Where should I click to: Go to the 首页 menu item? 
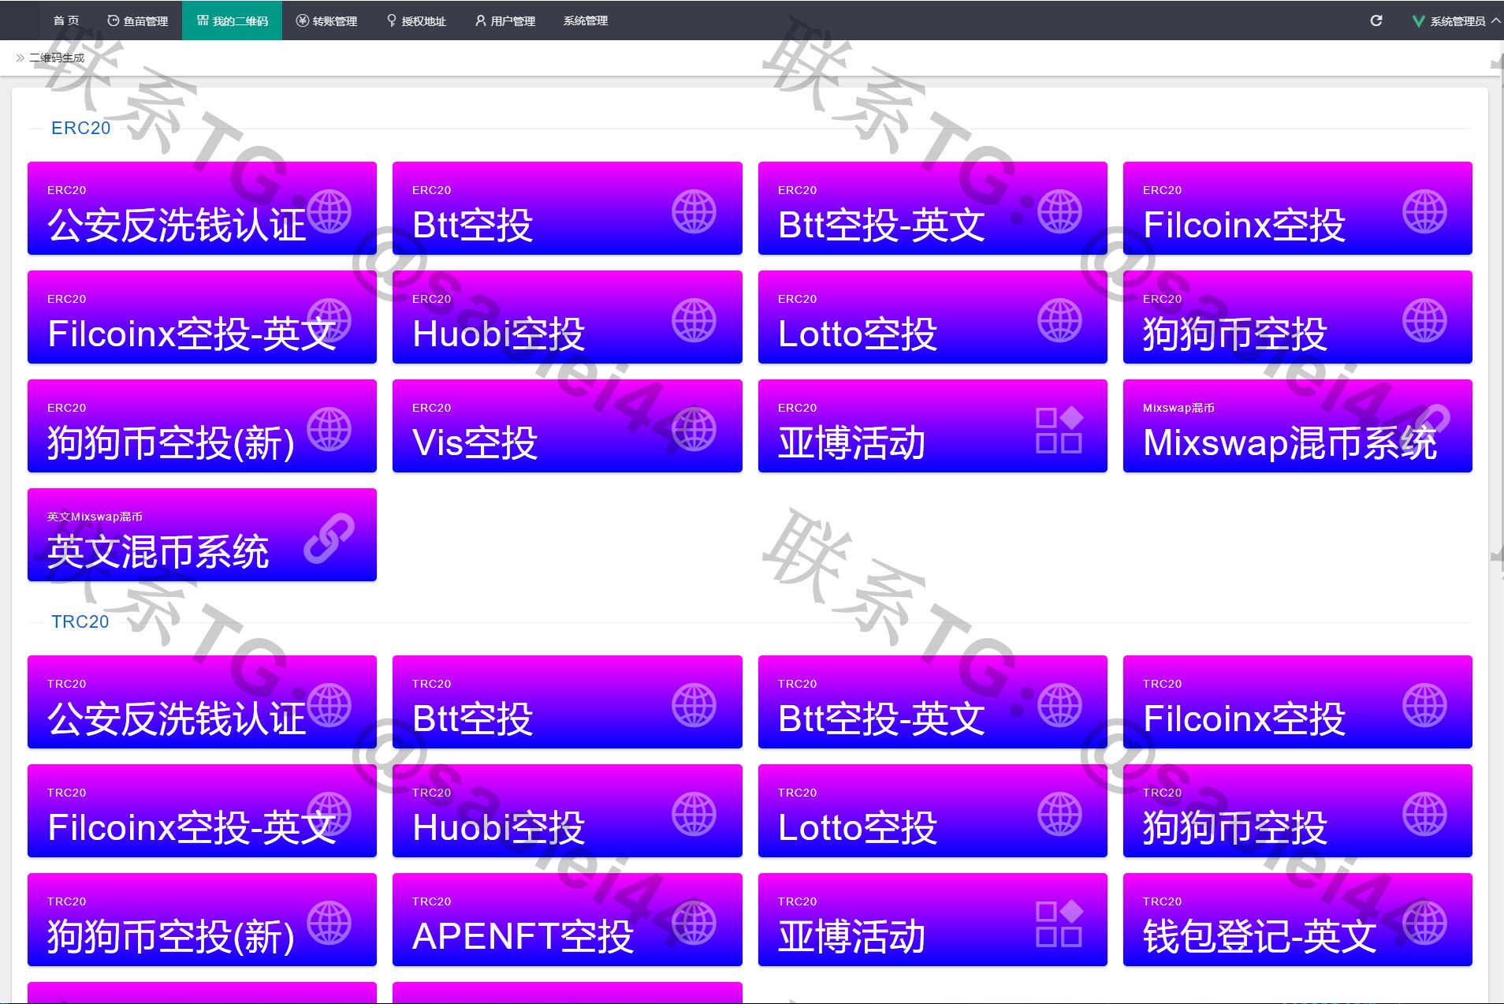pyautogui.click(x=66, y=21)
